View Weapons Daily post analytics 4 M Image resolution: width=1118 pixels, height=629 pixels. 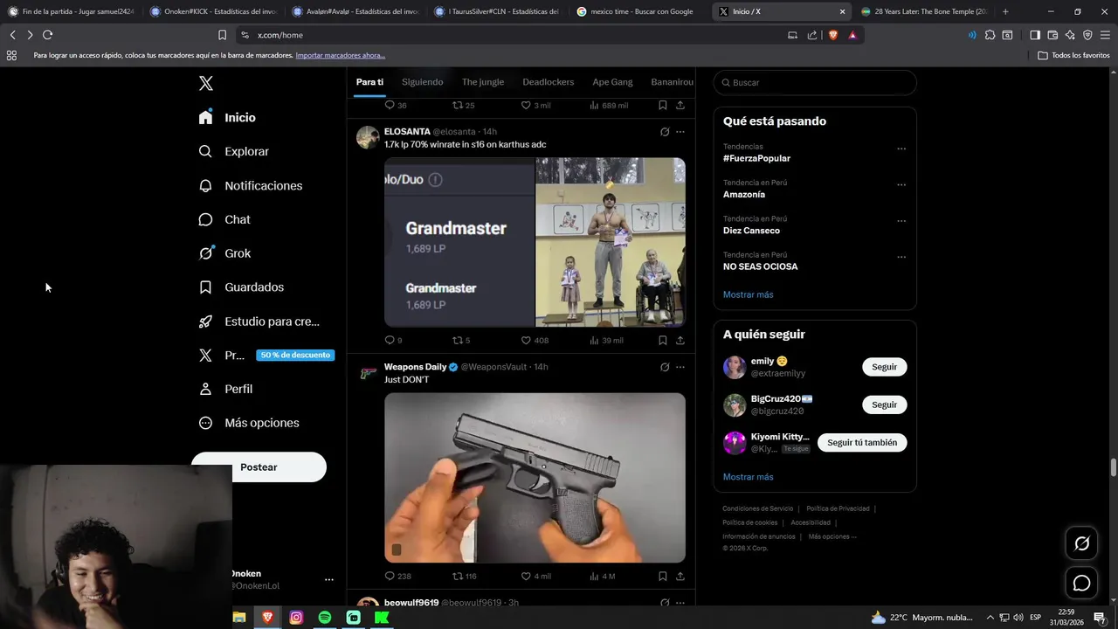point(603,576)
